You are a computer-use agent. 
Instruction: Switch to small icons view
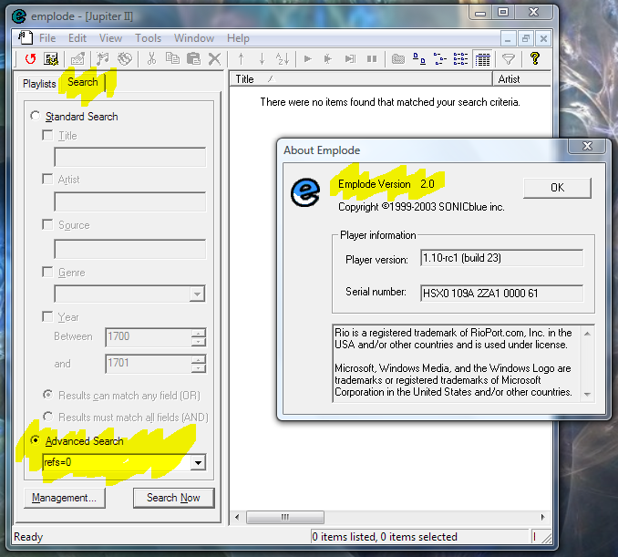click(440, 59)
